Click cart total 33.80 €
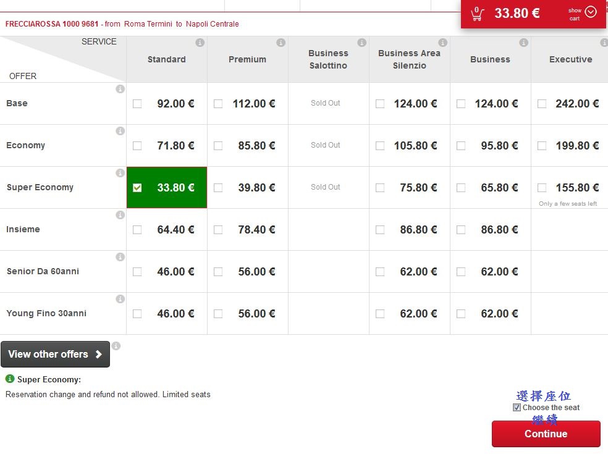The height and width of the screenshot is (454, 608). click(517, 13)
